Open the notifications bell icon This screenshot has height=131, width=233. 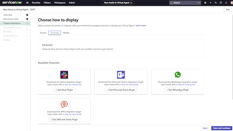tap(226, 3)
